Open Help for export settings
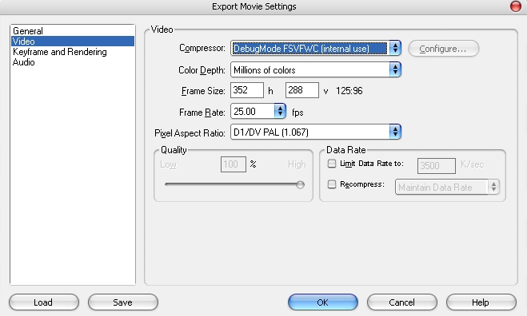The width and height of the screenshot is (527, 316). [481, 302]
